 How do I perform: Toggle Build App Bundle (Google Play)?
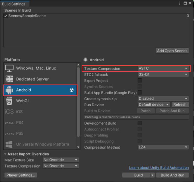pos(140,93)
